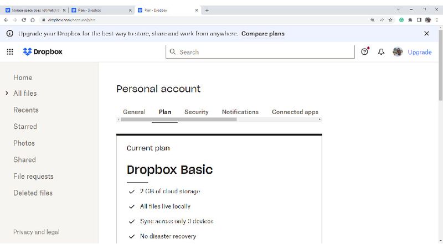The width and height of the screenshot is (443, 249).
Task: Go to Home in sidebar
Action: [23, 77]
